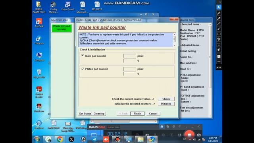Toggle Bandicam speaker sound icon
Image resolution: width=254 pixels, height=143 pixels.
(147, 135)
